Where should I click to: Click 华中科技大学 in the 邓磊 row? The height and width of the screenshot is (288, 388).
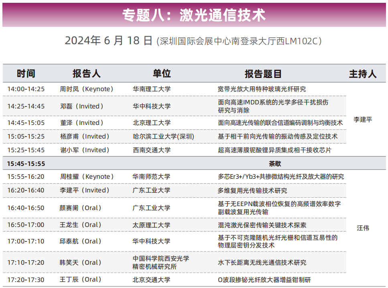coord(152,106)
